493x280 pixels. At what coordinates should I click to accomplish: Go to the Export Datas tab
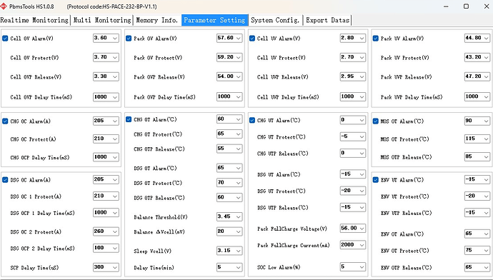point(328,20)
